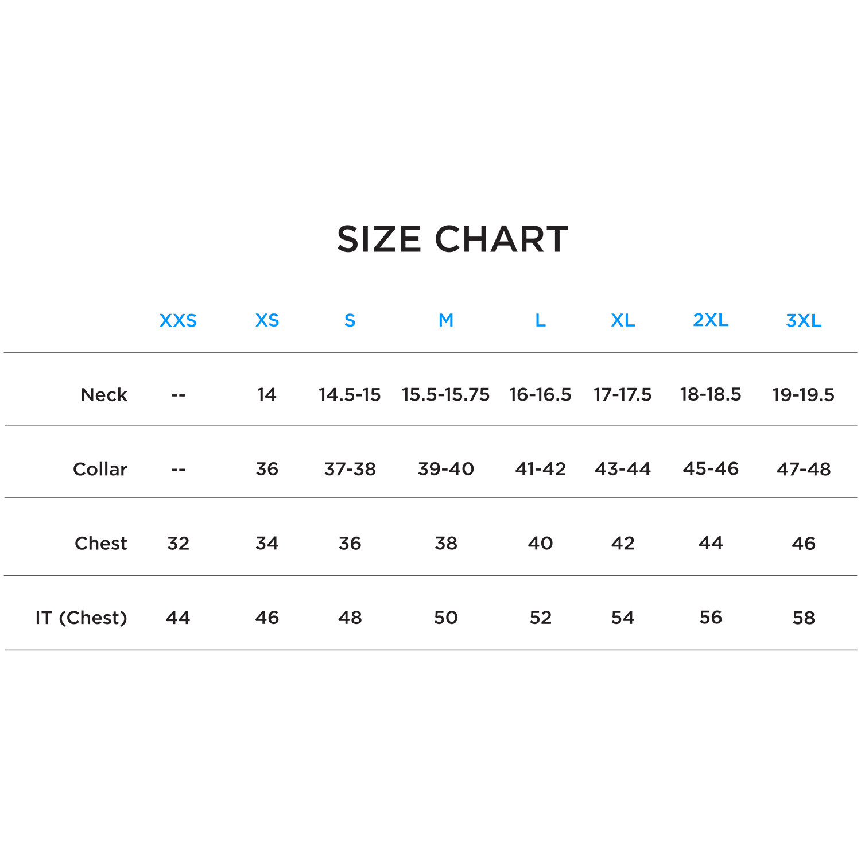861x861 pixels.
Task: Select IT chest value 50
Action: (446, 618)
